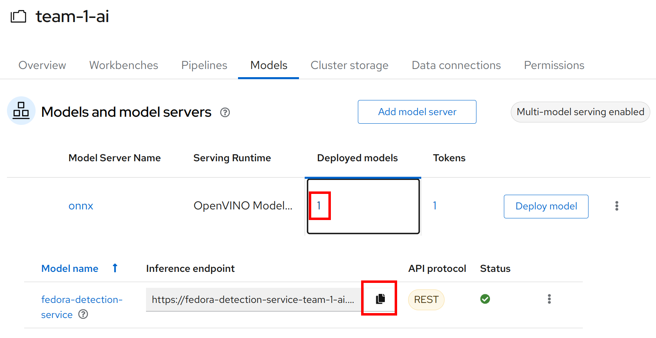Switch to the Workbenches tab
This screenshot has height=338, width=656.
tap(124, 65)
